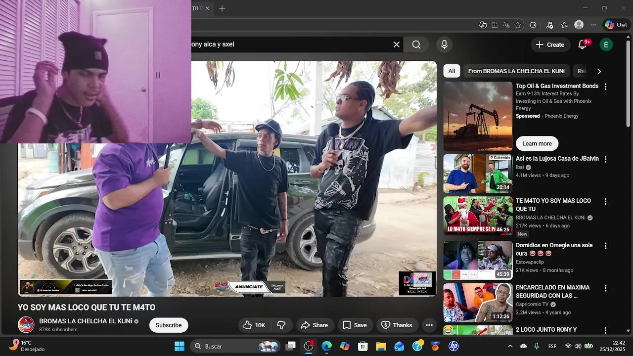Open options for Domidios en Omegle video
This screenshot has height=356, width=633.
click(x=605, y=246)
